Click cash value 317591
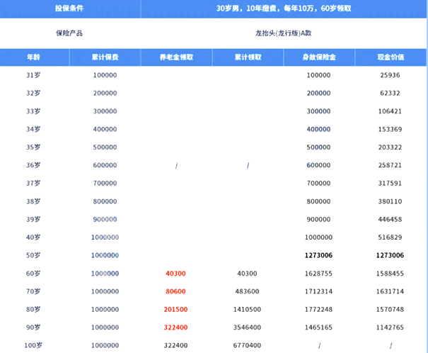Image resolution: width=428 pixels, height=353 pixels. (x=390, y=183)
